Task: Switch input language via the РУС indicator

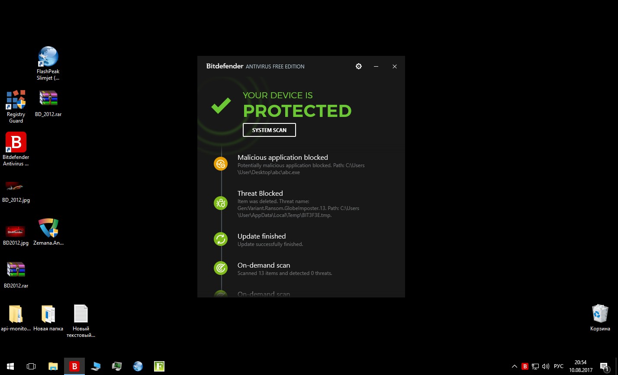Action: (559, 366)
